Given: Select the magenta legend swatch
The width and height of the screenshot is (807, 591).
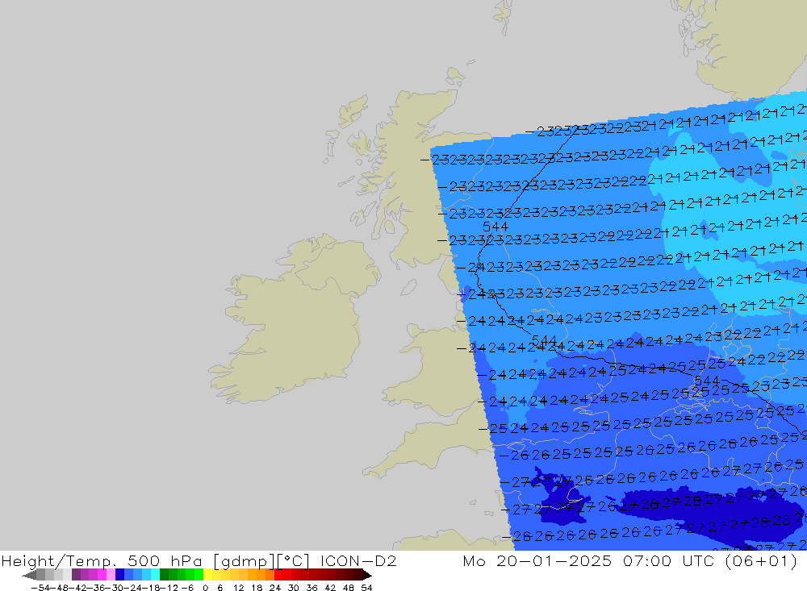Looking at the screenshot, I should [x=102, y=575].
